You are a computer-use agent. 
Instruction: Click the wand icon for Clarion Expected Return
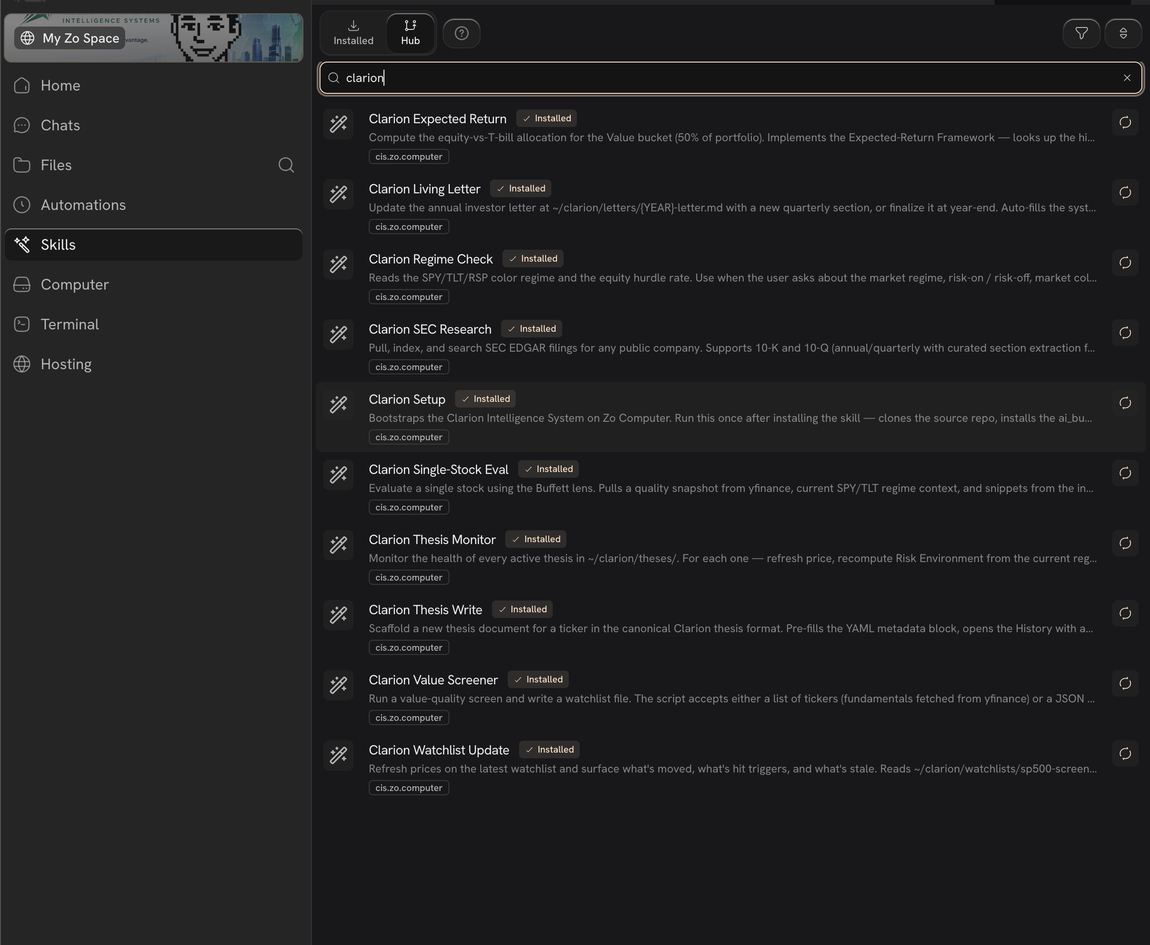tap(338, 124)
